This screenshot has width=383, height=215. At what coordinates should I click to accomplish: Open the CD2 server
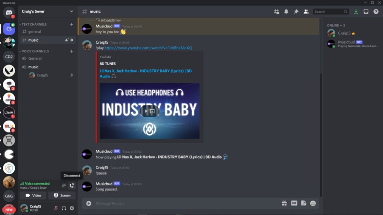(9, 57)
